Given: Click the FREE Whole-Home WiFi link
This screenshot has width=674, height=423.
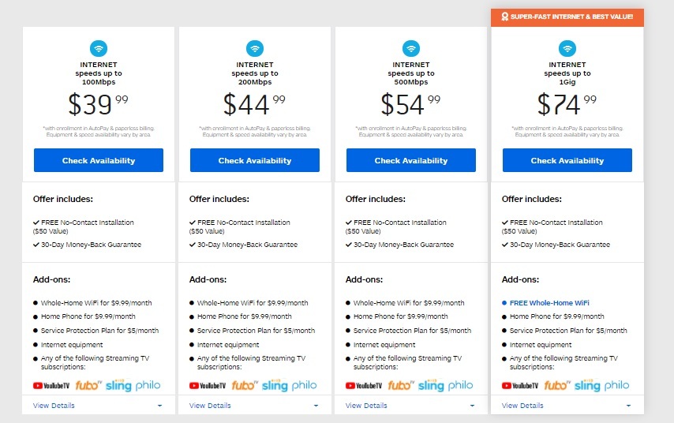Looking at the screenshot, I should coord(549,302).
